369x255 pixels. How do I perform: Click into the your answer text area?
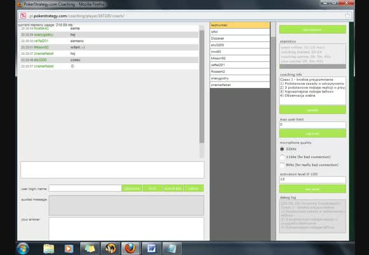[x=127, y=229]
